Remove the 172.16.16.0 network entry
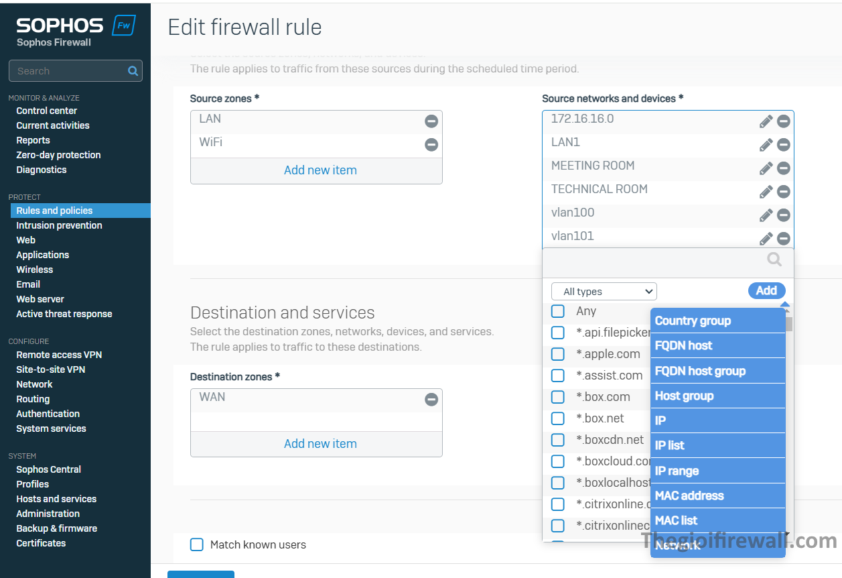Image resolution: width=842 pixels, height=578 pixels. (x=784, y=121)
